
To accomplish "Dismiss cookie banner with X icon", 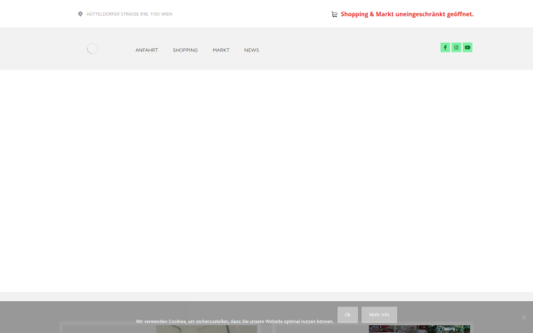I will (x=524, y=317).
